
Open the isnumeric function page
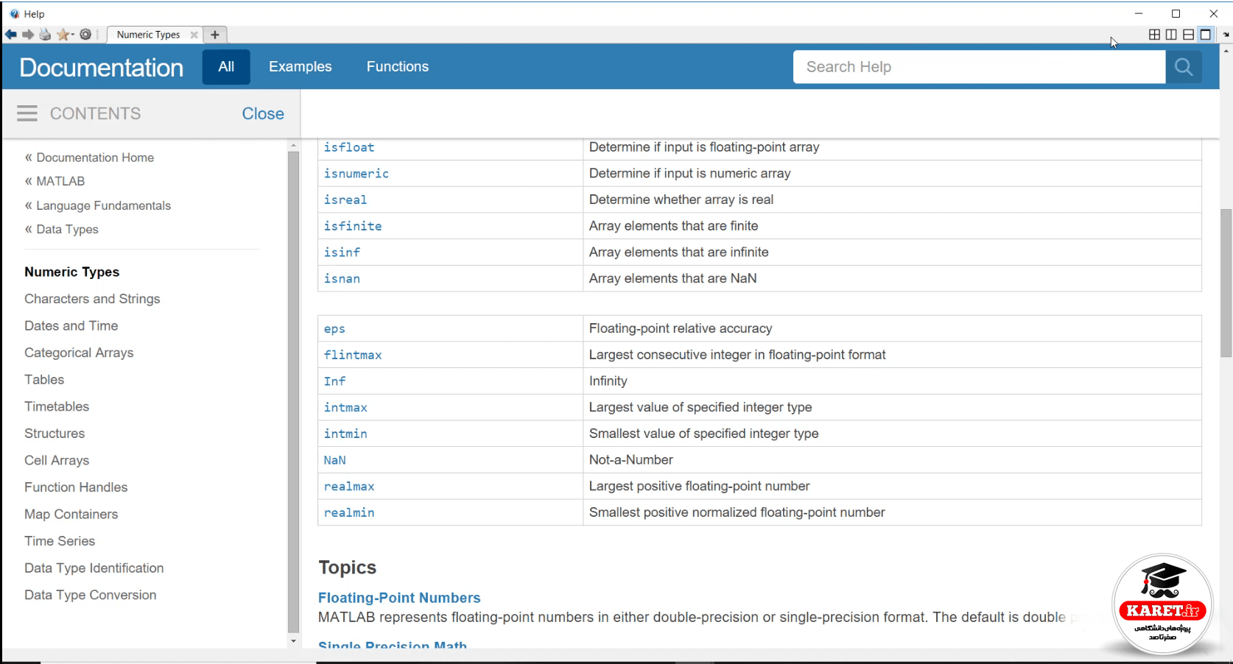click(x=356, y=174)
